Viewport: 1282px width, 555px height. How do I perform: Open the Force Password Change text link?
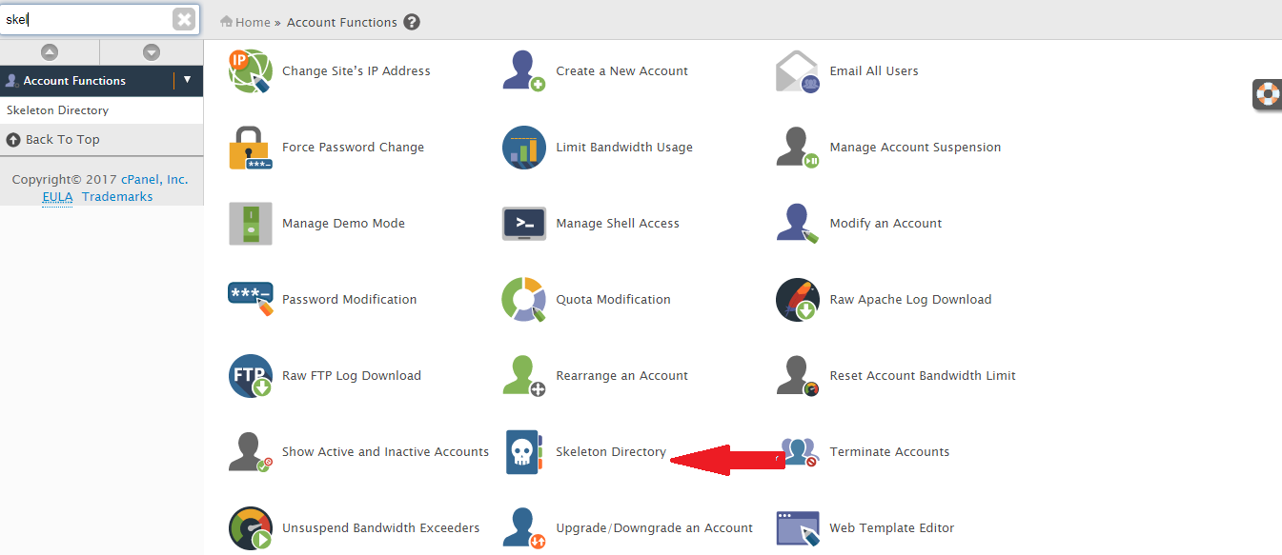tap(354, 148)
